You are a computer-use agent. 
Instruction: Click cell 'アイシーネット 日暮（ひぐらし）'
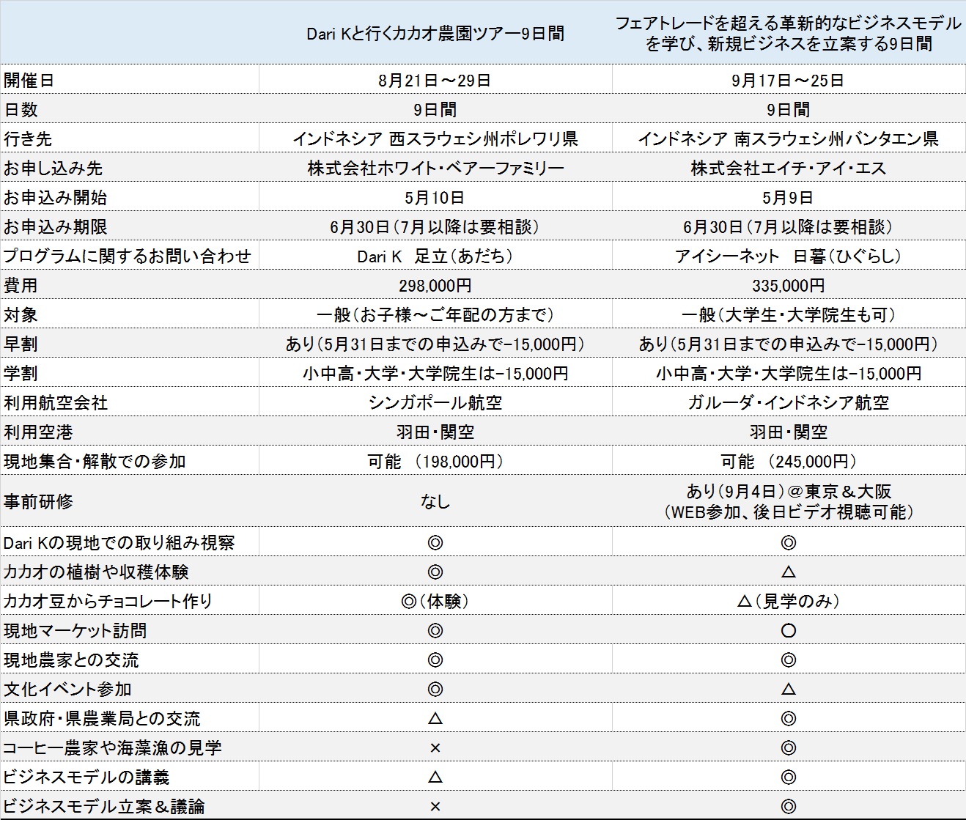(x=788, y=256)
